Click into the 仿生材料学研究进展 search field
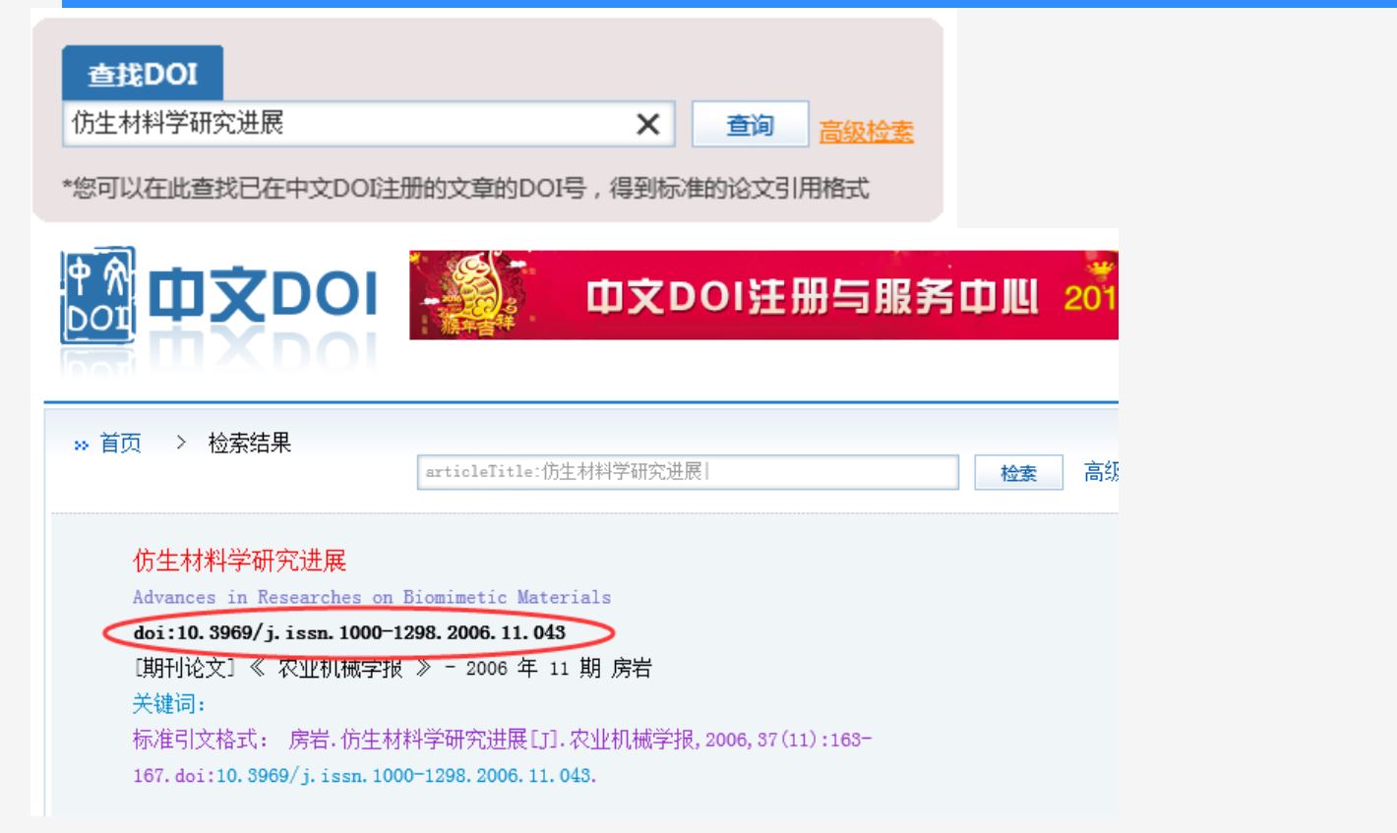This screenshot has height=833, width=1397. (x=349, y=124)
